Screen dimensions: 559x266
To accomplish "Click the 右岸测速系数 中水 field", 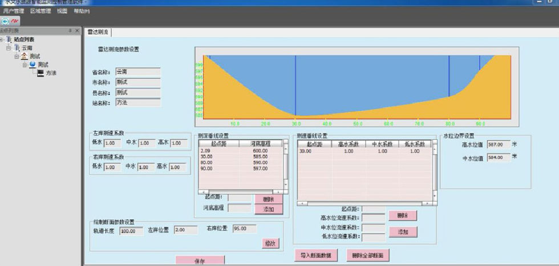I will [x=146, y=167].
